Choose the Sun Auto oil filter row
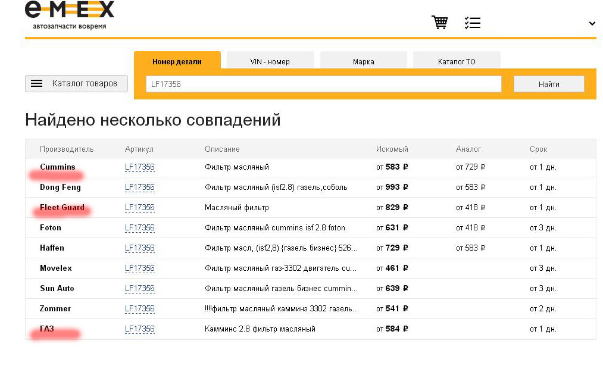The width and height of the screenshot is (603, 375). (281, 289)
